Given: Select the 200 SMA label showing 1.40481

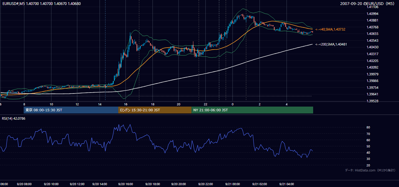Looking at the screenshot, I should click(x=331, y=44).
